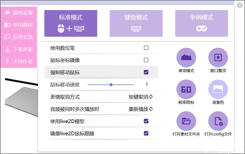The image size is (245, 154).
Task: Open the 桌宠模式 desktop pet icon
Action: coord(186,57)
